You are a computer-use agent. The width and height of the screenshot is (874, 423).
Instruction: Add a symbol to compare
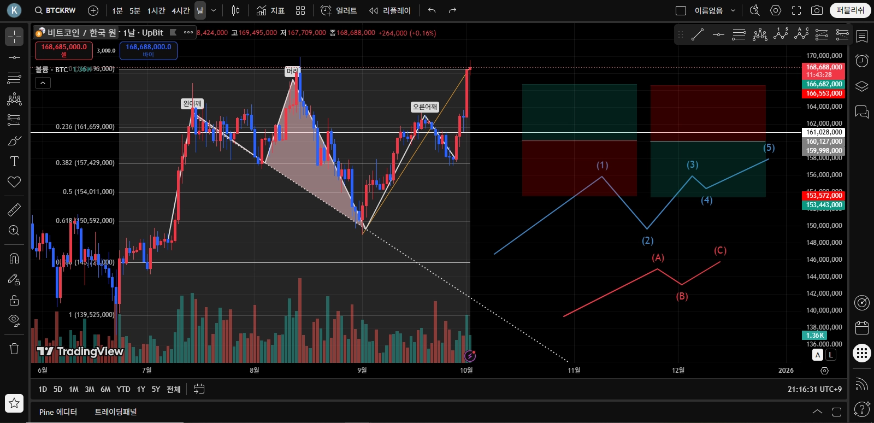(x=93, y=10)
